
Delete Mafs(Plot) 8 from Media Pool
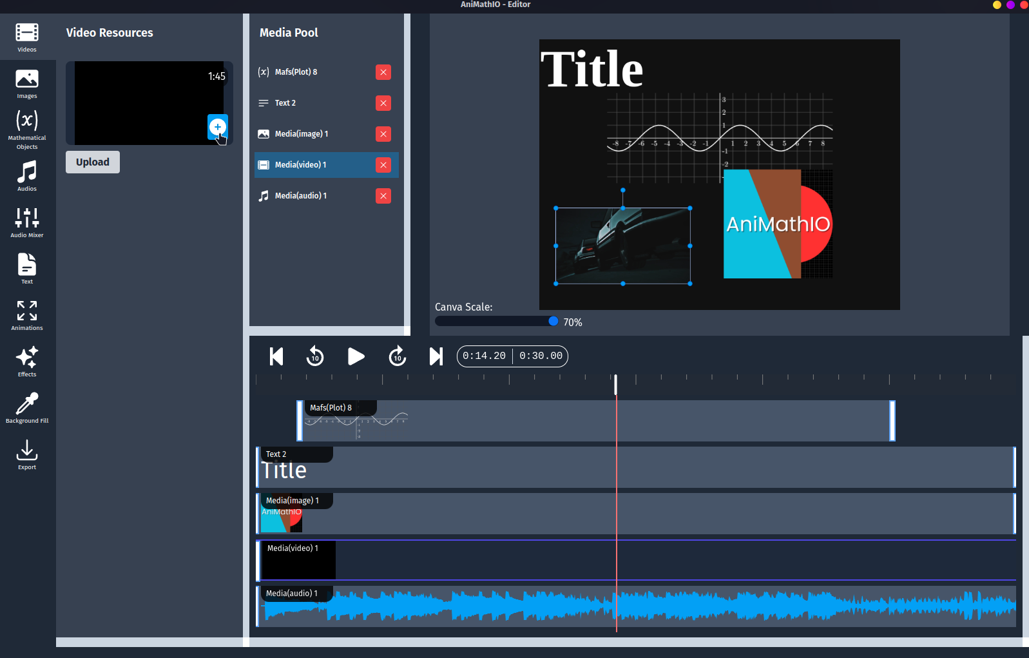pos(383,72)
